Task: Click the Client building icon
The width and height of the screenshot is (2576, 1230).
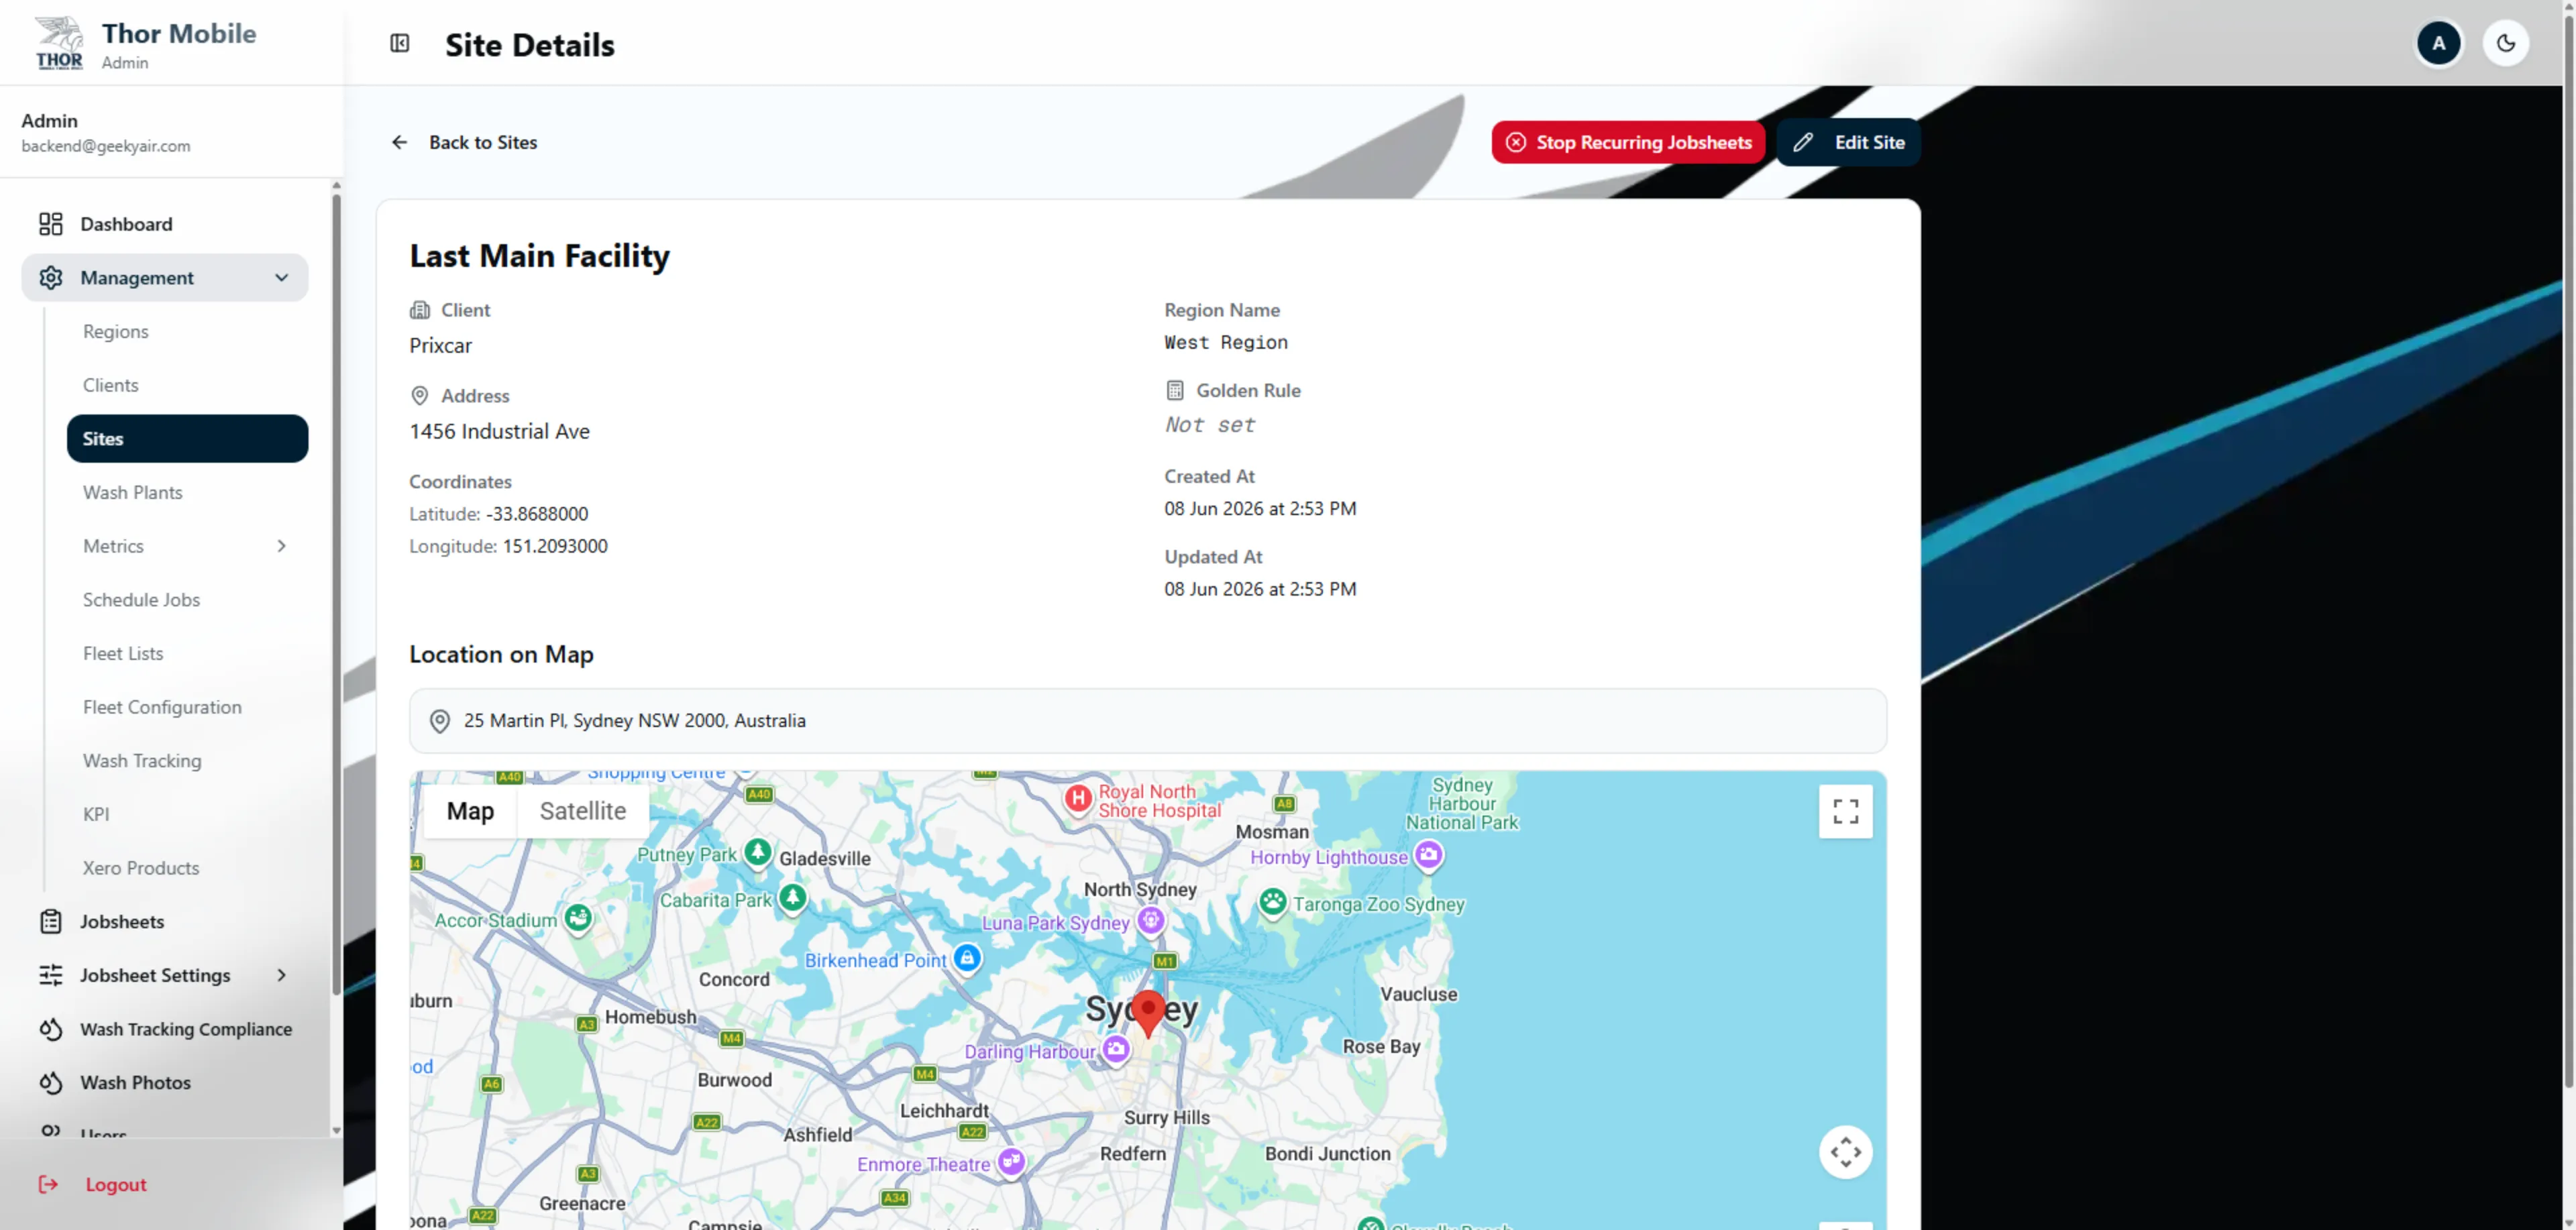Action: coord(420,310)
